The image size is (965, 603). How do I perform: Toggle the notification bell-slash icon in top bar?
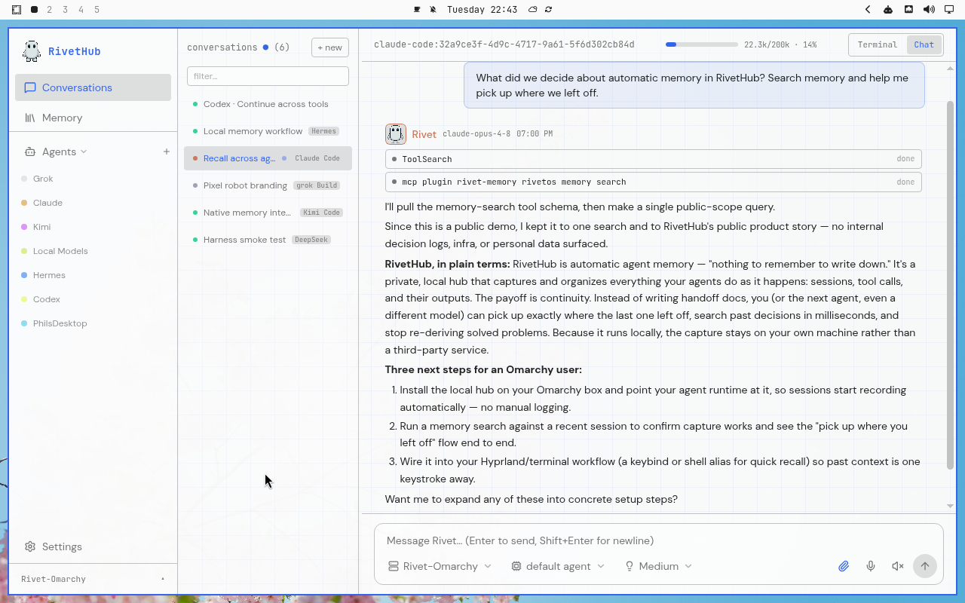pos(433,10)
